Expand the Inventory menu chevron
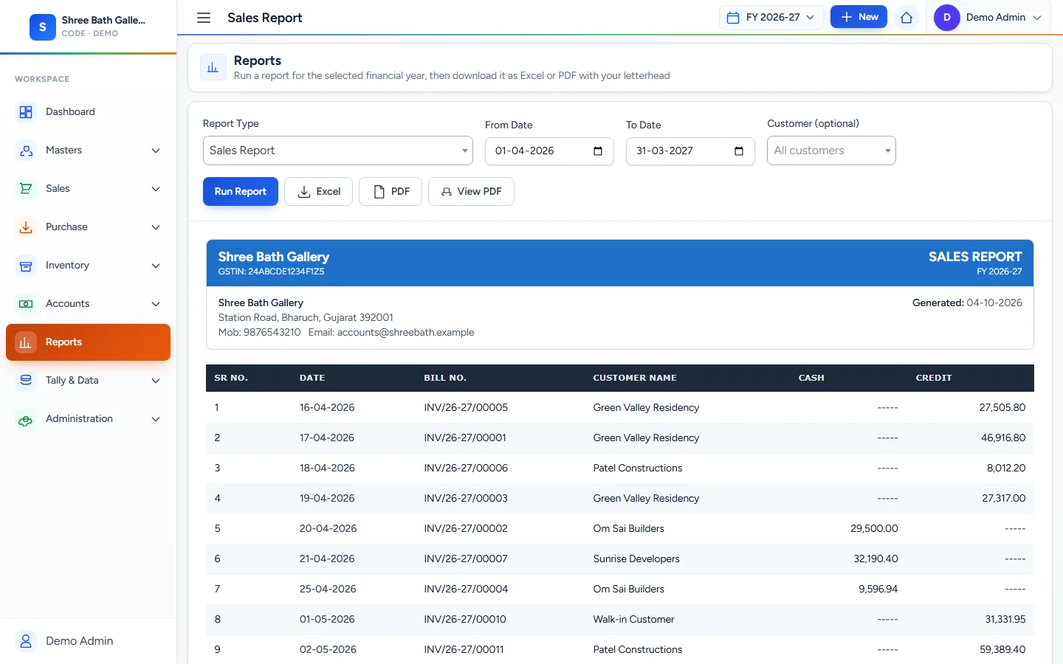Viewport: 1063px width, 664px height. pos(156,266)
